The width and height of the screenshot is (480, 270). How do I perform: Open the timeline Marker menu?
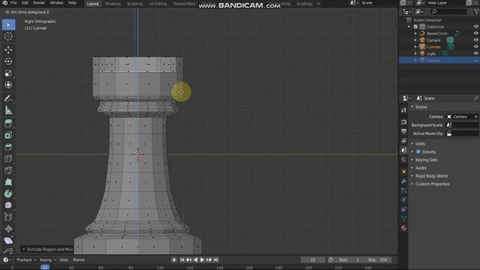(79, 260)
